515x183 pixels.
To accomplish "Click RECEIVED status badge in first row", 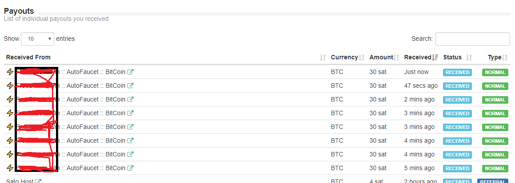I will 457,72.
